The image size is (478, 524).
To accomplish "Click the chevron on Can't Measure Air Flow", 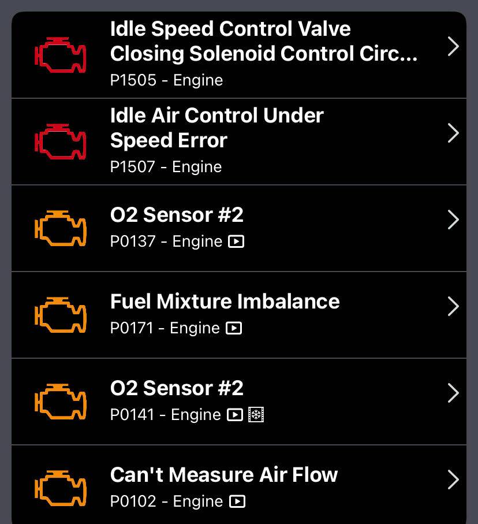I will tap(453, 480).
